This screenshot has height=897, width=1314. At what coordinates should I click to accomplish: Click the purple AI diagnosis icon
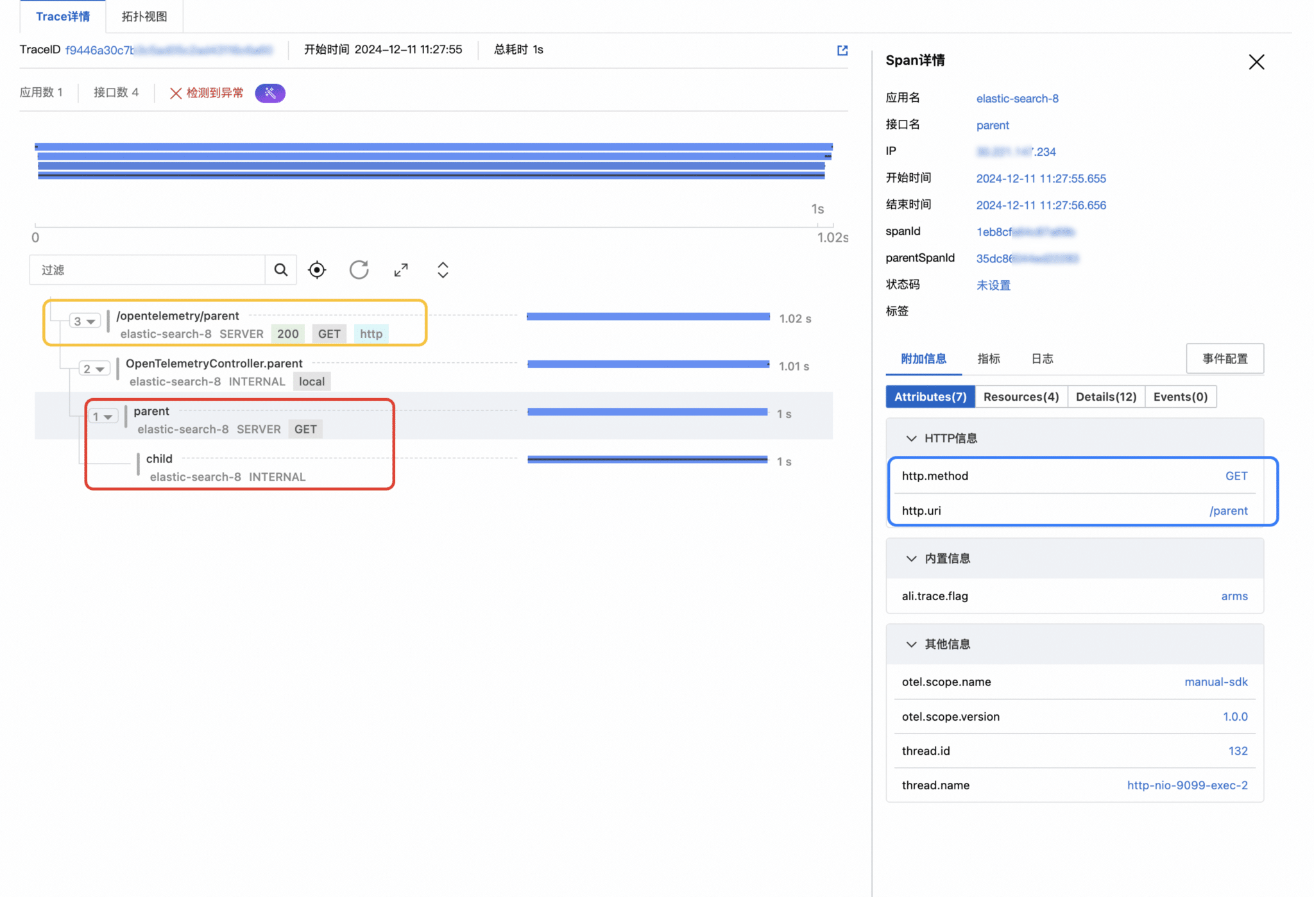[270, 93]
